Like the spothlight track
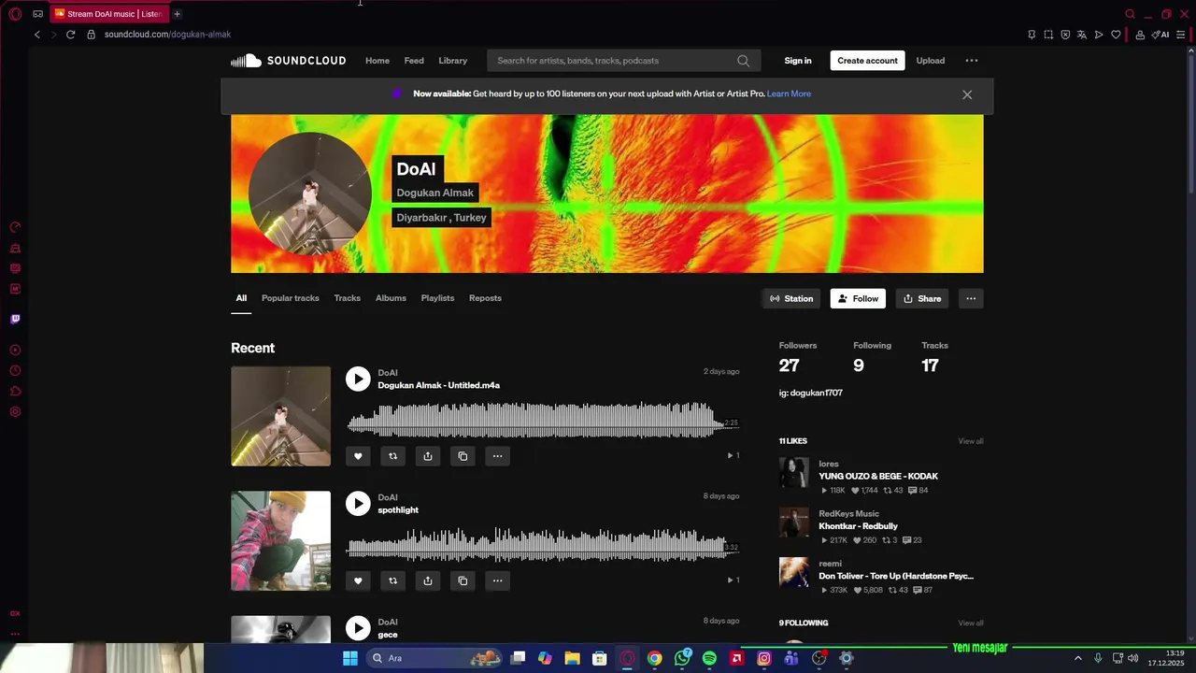Screen dimensions: 1196x673 (x=358, y=580)
